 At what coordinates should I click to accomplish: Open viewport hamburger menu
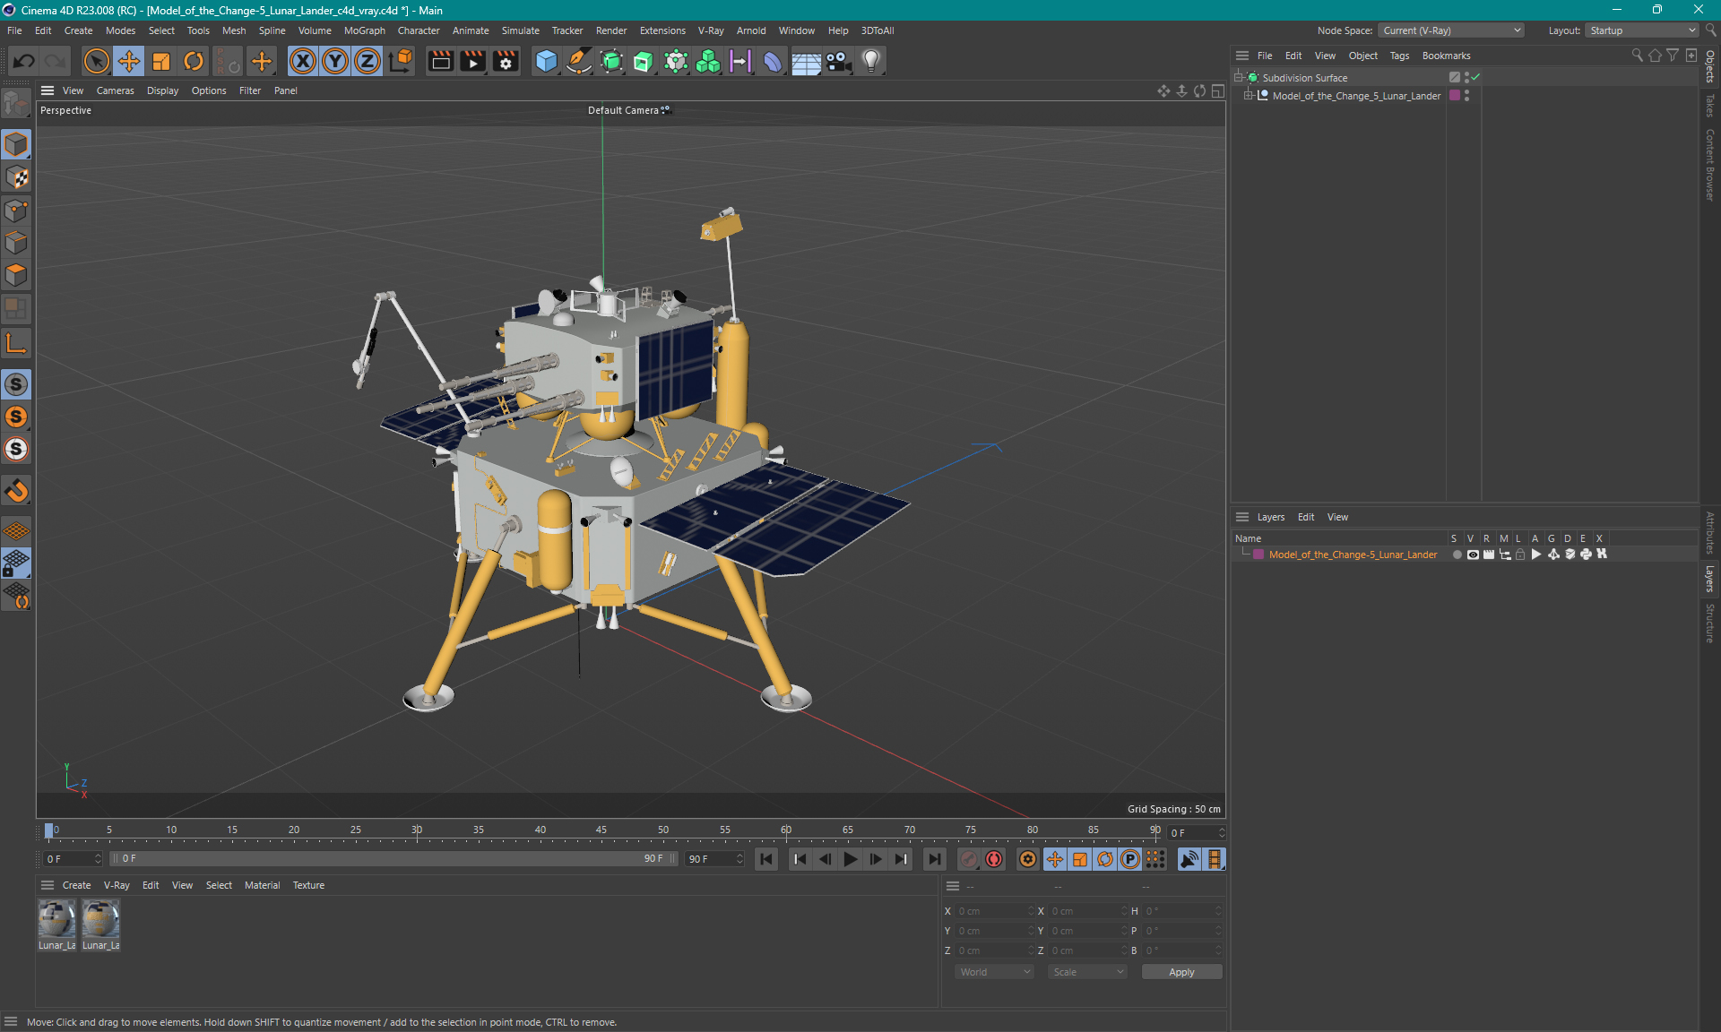click(x=48, y=90)
